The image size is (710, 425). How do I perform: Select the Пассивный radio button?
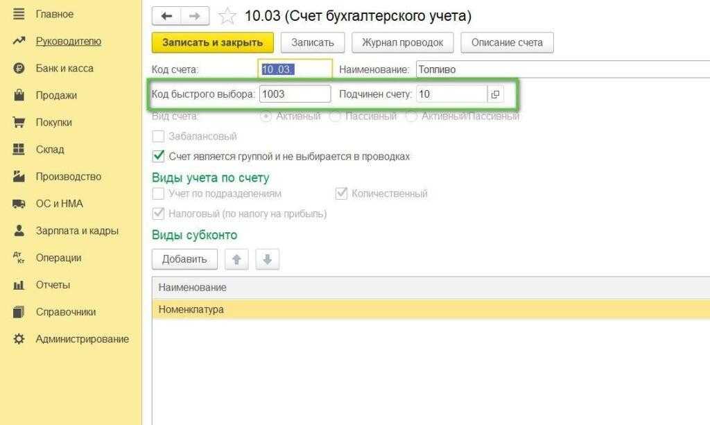335,116
